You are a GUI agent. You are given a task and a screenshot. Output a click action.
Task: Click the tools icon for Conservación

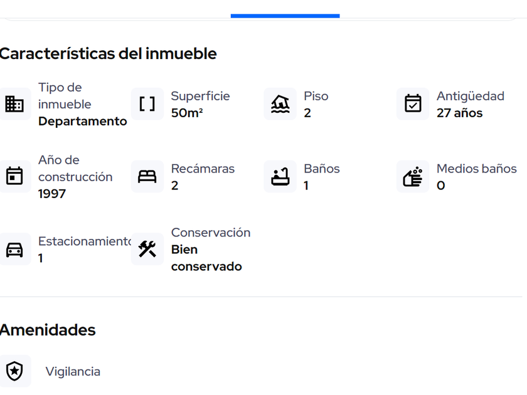(147, 250)
